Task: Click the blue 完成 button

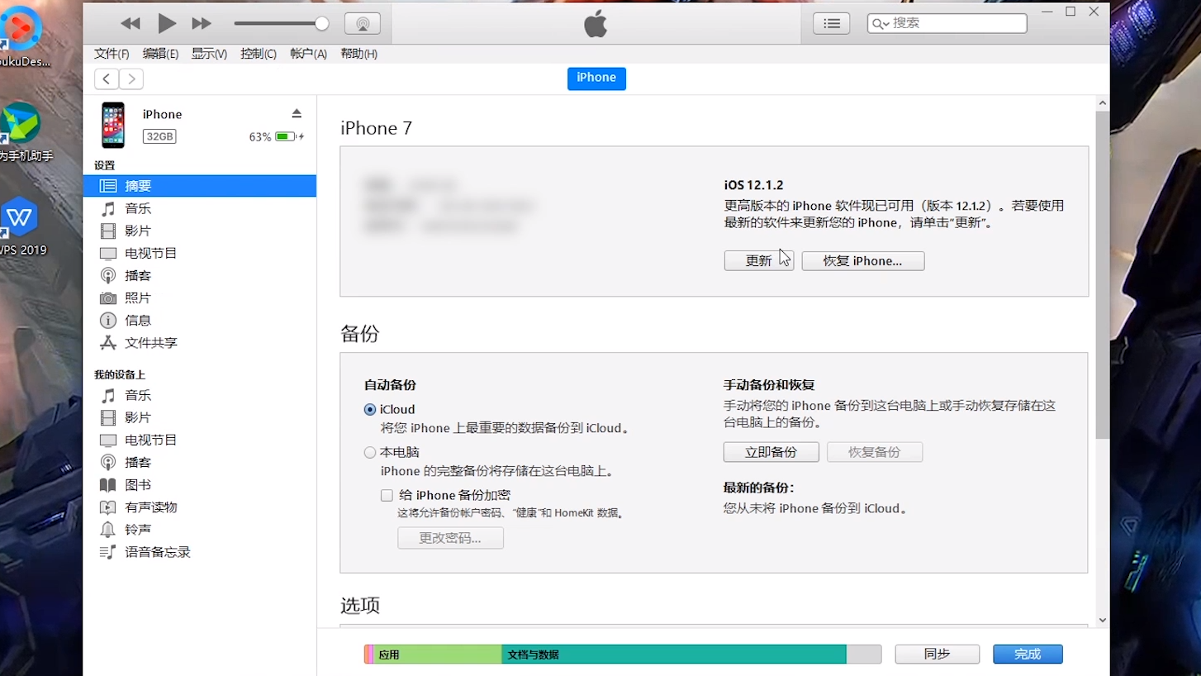Action: pos(1028,654)
